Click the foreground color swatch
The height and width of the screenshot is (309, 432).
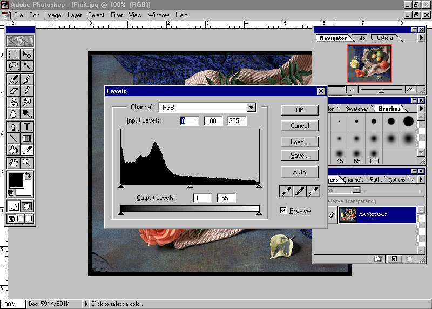point(17,181)
